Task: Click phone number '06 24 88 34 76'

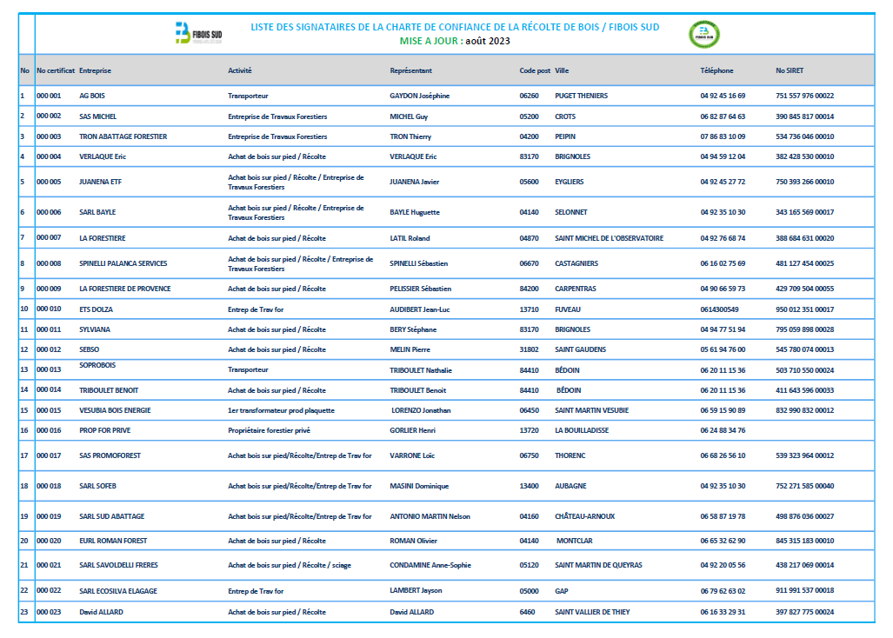Action: point(723,430)
